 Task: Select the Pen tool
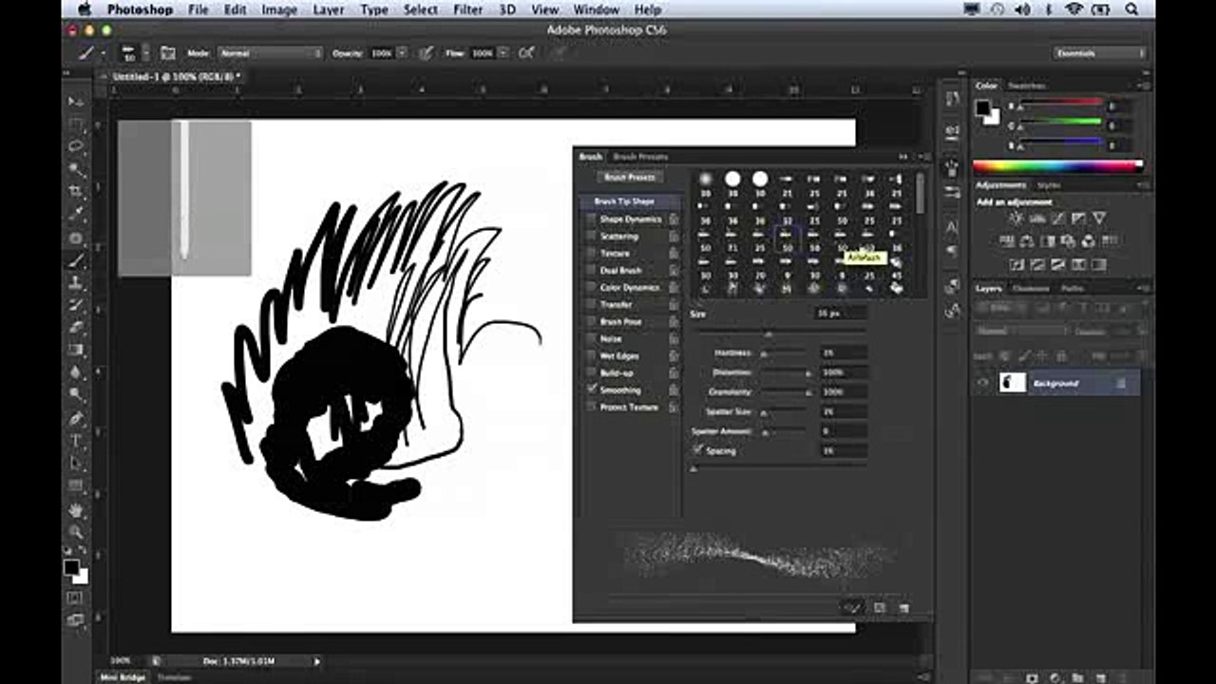pyautogui.click(x=76, y=419)
